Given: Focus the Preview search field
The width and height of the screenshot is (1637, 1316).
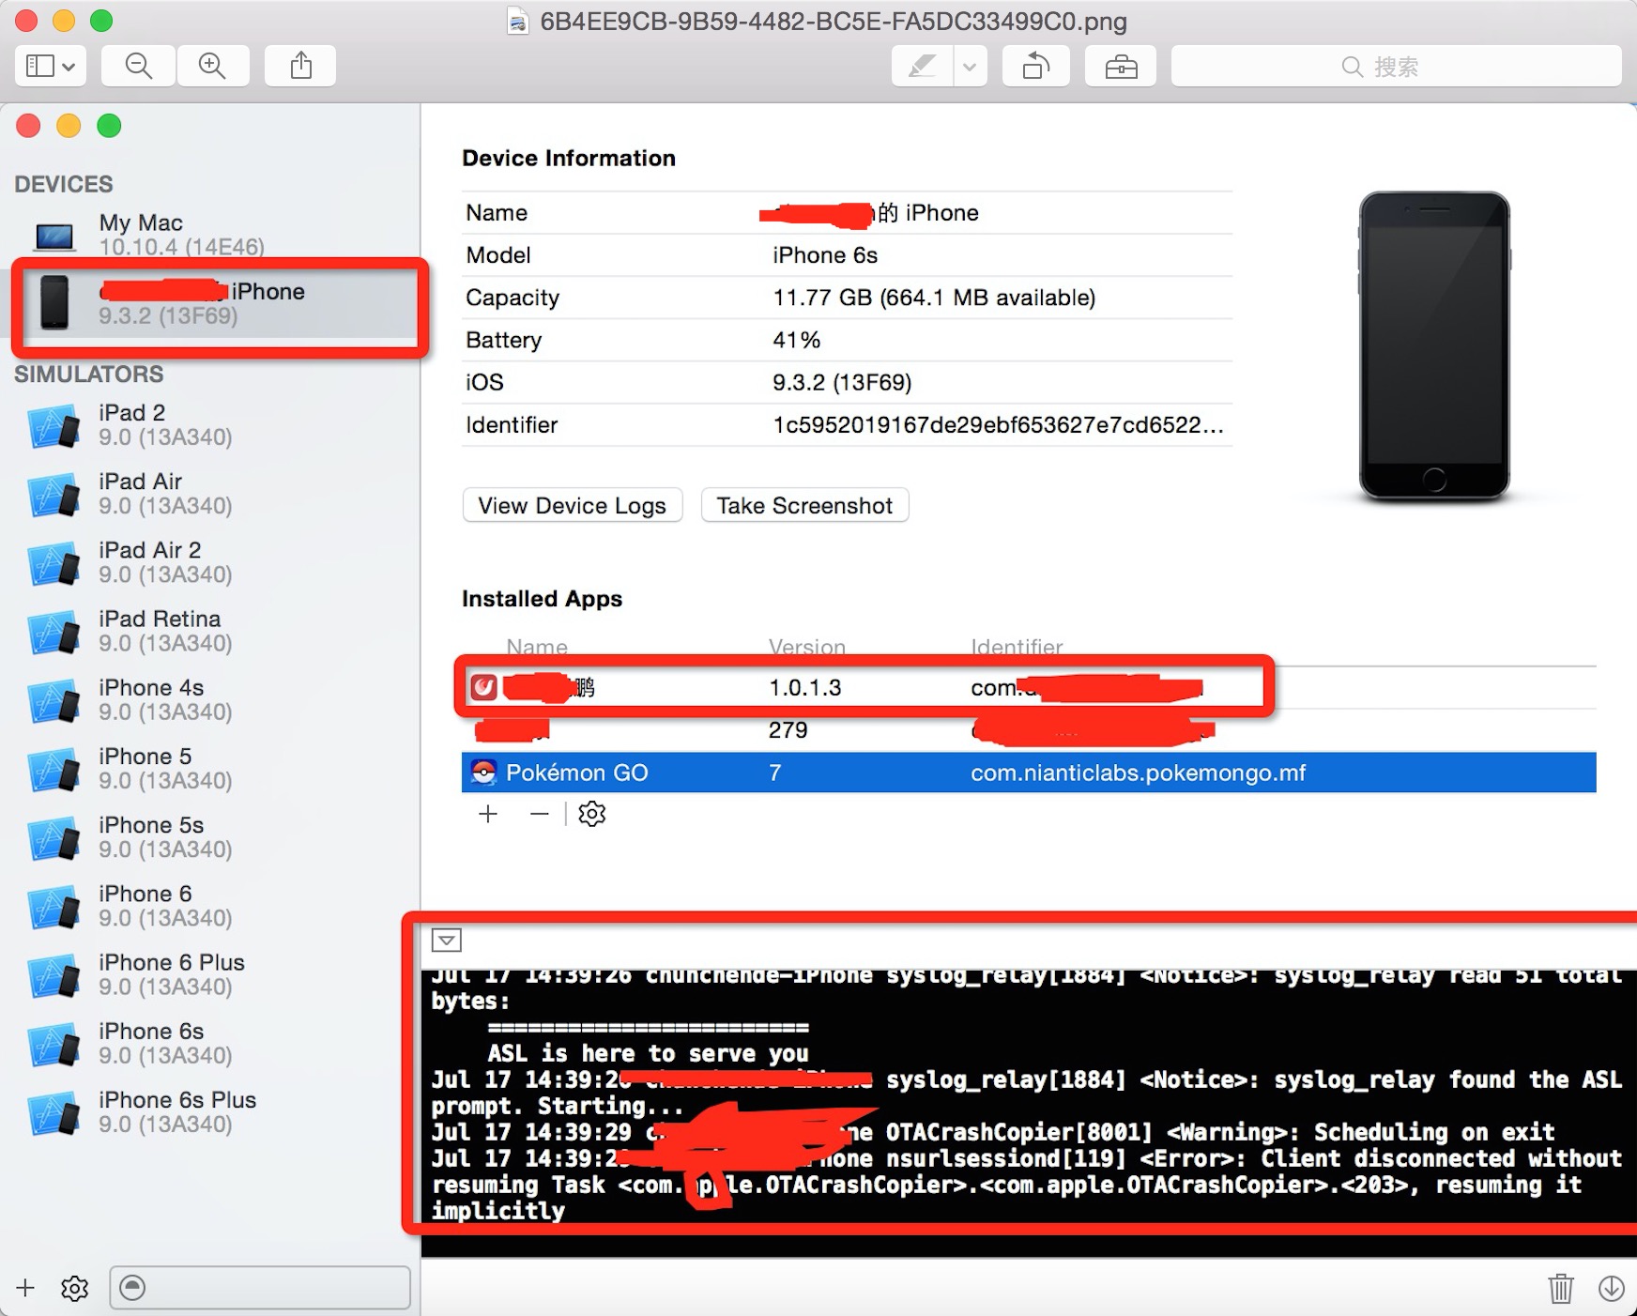Looking at the screenshot, I should [x=1396, y=66].
